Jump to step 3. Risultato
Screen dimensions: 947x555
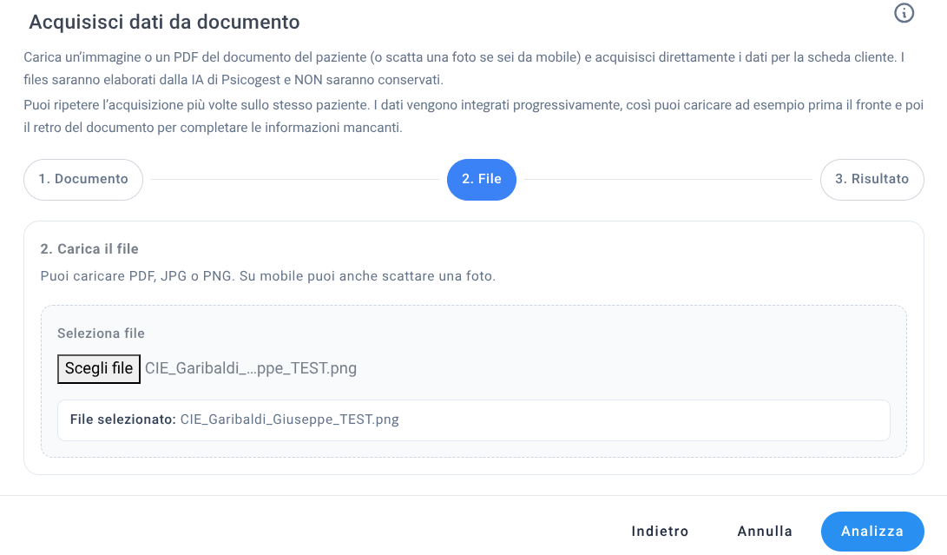[x=871, y=180]
